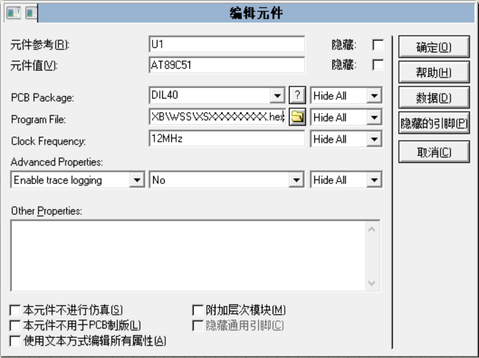Screen dimensions: 479x358
Task: Open the Program File folder browse icon
Action: [297, 117]
